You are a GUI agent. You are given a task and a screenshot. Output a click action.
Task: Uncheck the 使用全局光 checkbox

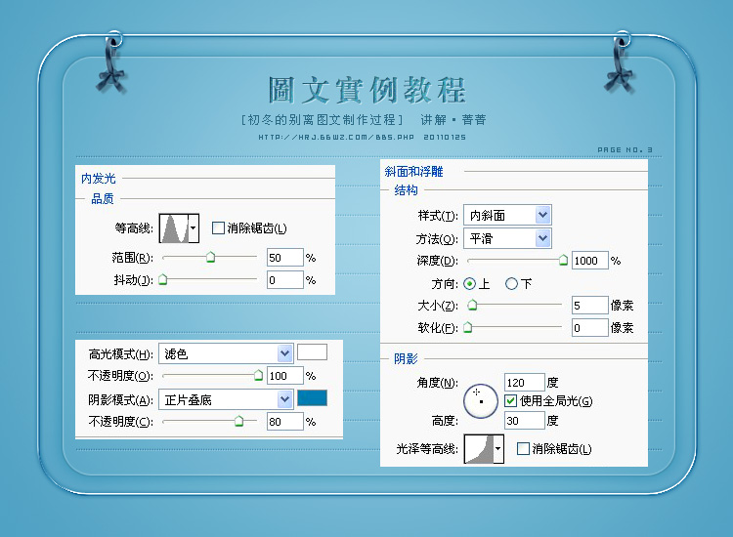510,400
